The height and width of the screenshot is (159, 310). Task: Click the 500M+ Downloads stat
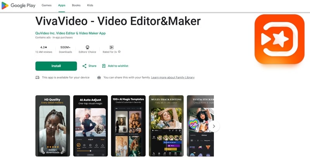pos(65,49)
